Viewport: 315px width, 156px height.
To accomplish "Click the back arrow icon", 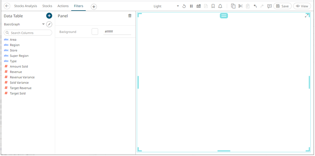I will (x=7, y=6).
